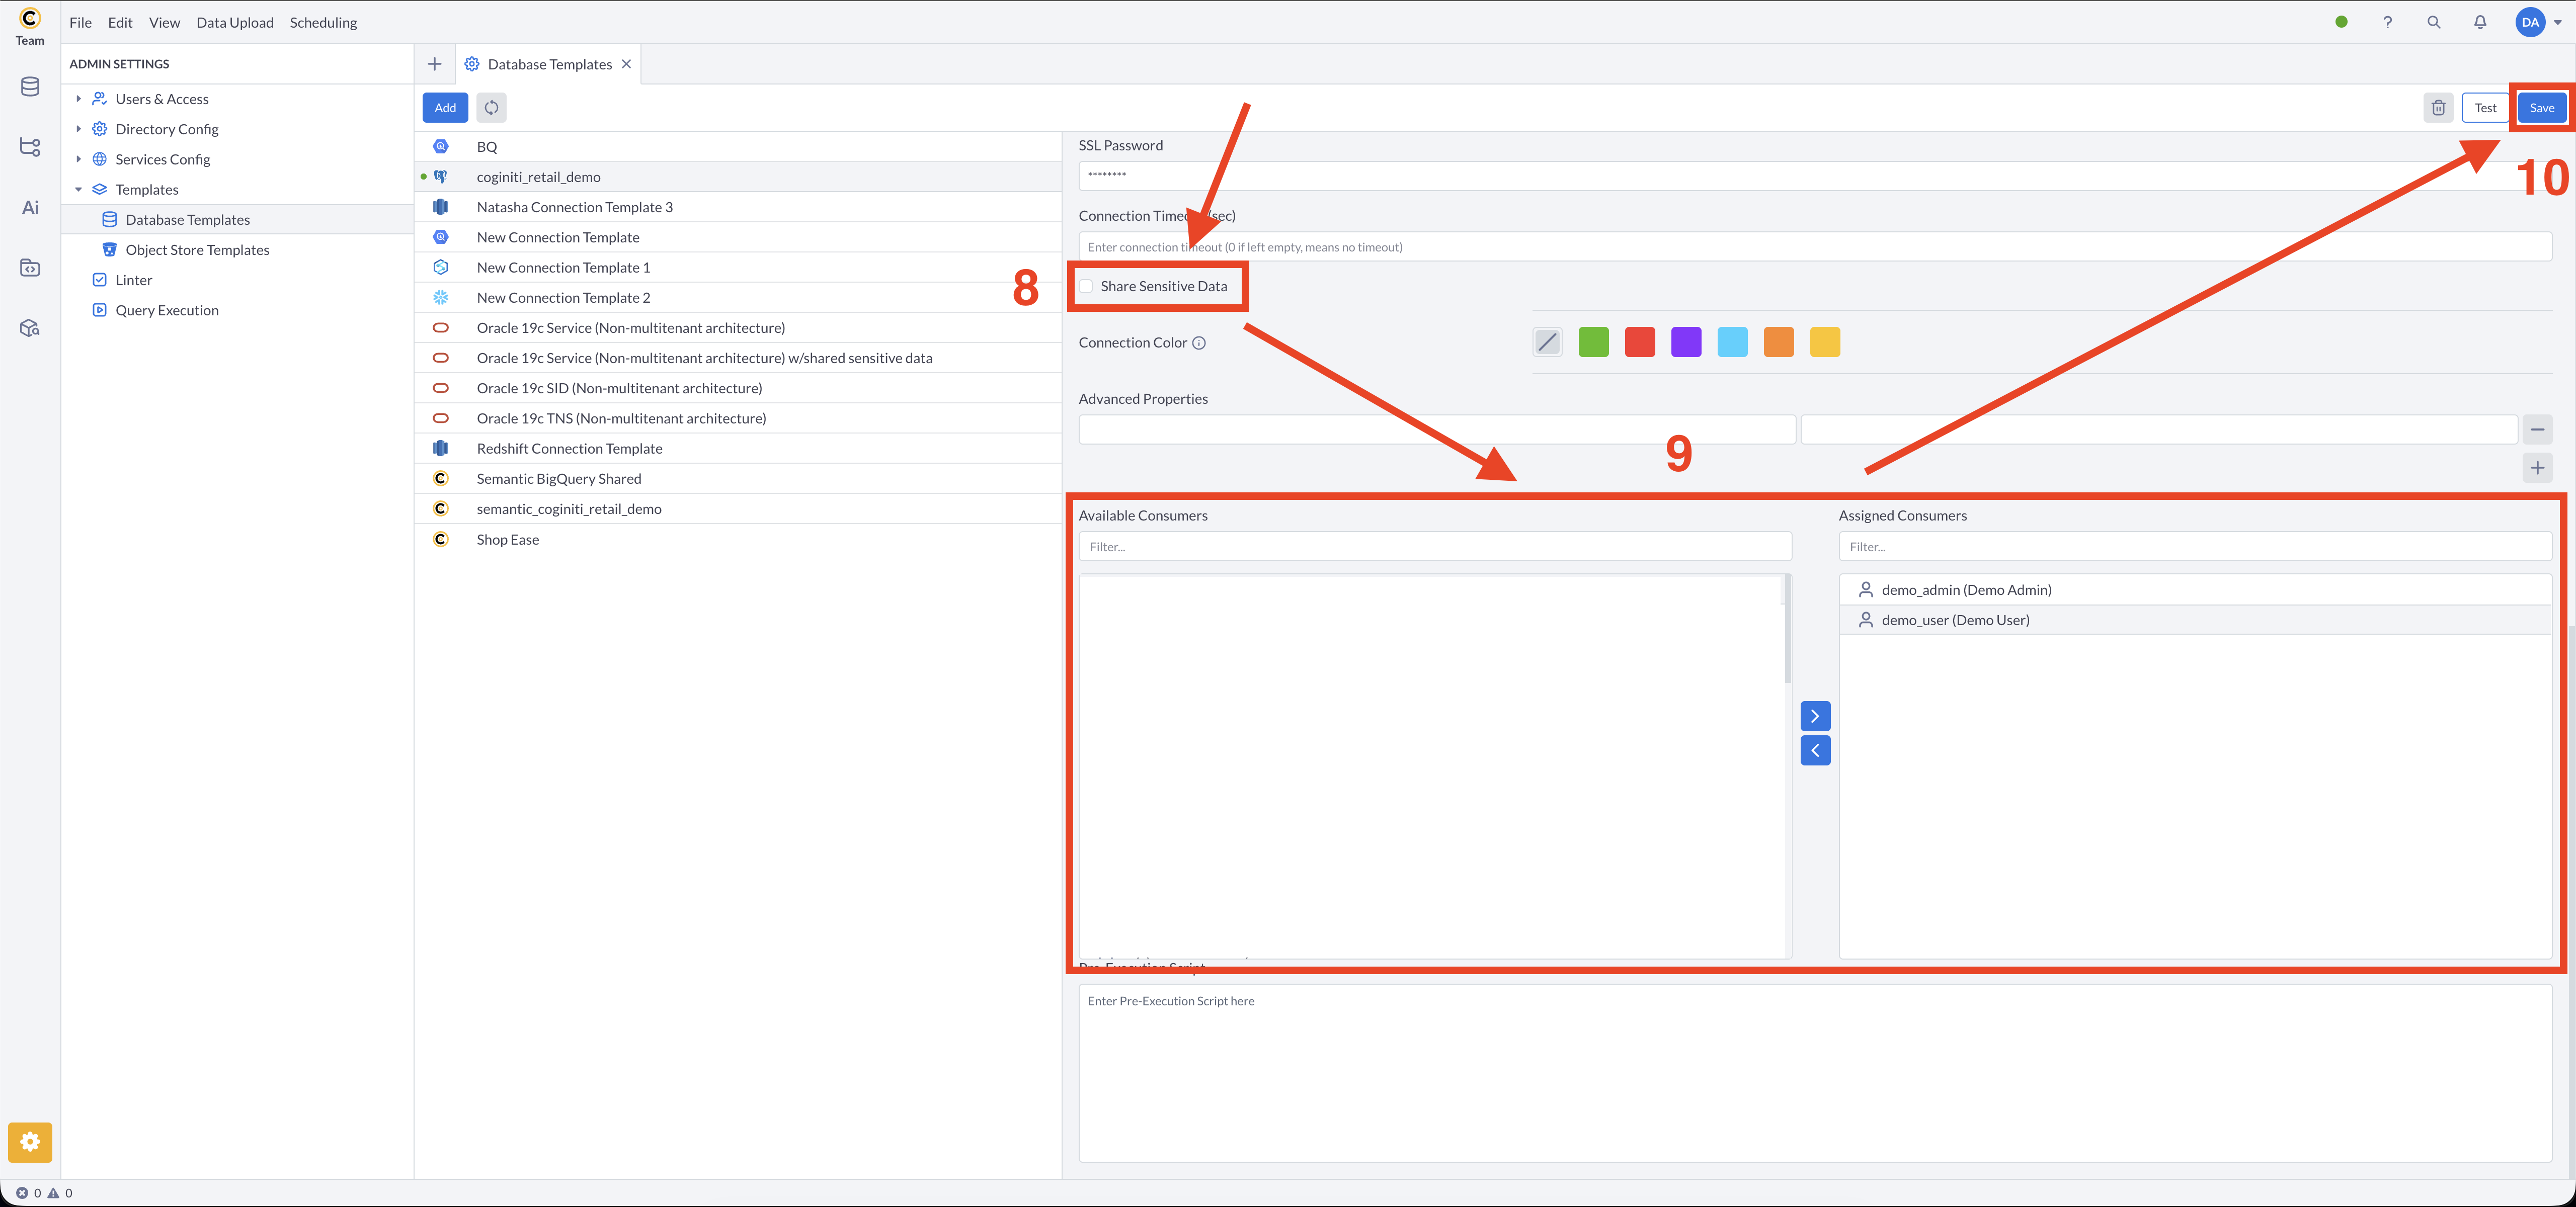Open the File menu
The width and height of the screenshot is (2576, 1207).
[80, 22]
